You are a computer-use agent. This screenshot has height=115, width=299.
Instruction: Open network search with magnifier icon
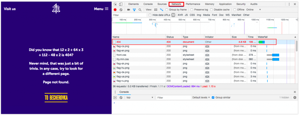click(140, 10)
